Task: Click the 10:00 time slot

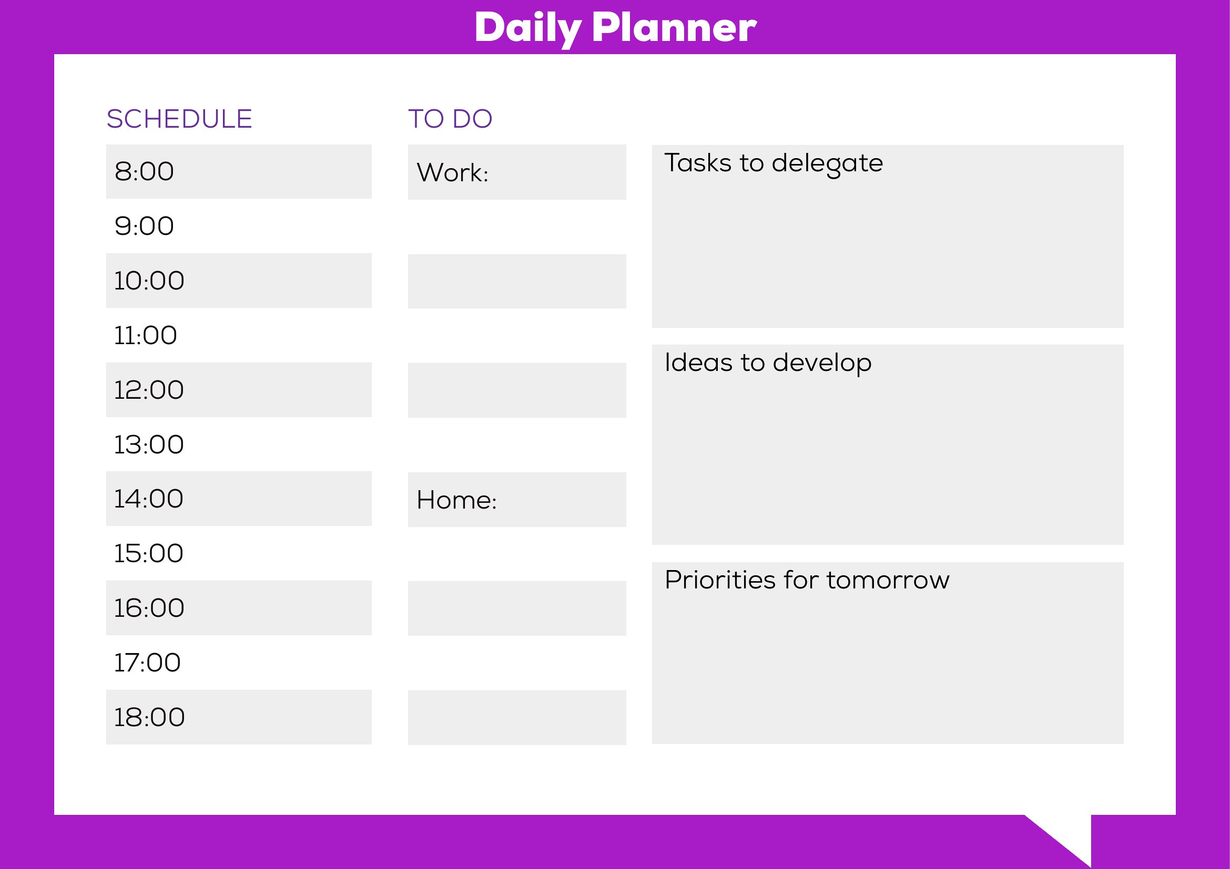Action: coord(238,281)
